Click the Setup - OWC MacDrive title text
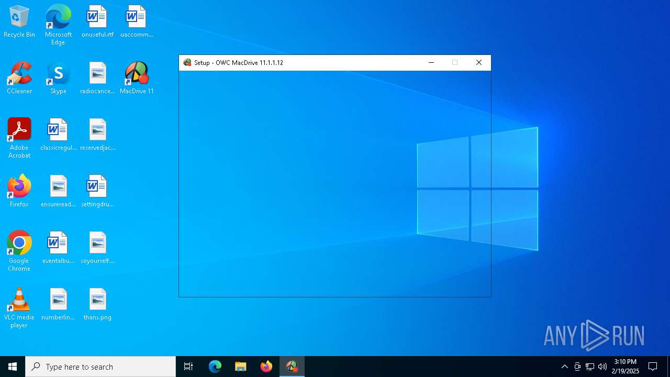This screenshot has width=670, height=377. tap(239, 62)
